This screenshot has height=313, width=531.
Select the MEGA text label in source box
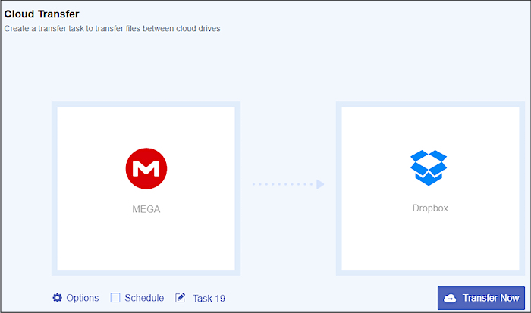point(146,208)
